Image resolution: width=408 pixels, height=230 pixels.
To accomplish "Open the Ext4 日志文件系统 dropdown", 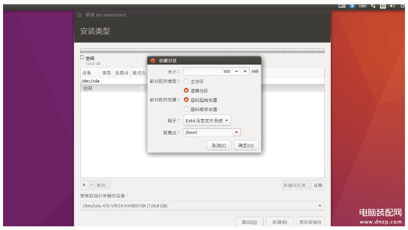I will [x=207, y=121].
